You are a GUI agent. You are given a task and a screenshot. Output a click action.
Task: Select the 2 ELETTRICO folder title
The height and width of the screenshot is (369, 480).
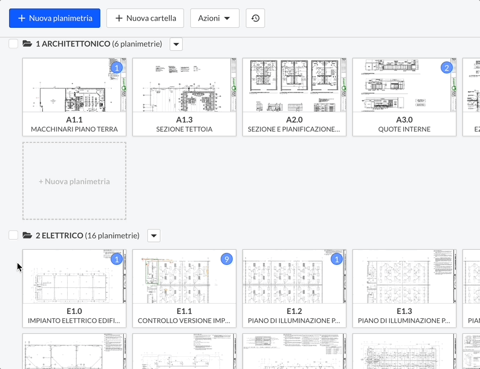pos(59,235)
